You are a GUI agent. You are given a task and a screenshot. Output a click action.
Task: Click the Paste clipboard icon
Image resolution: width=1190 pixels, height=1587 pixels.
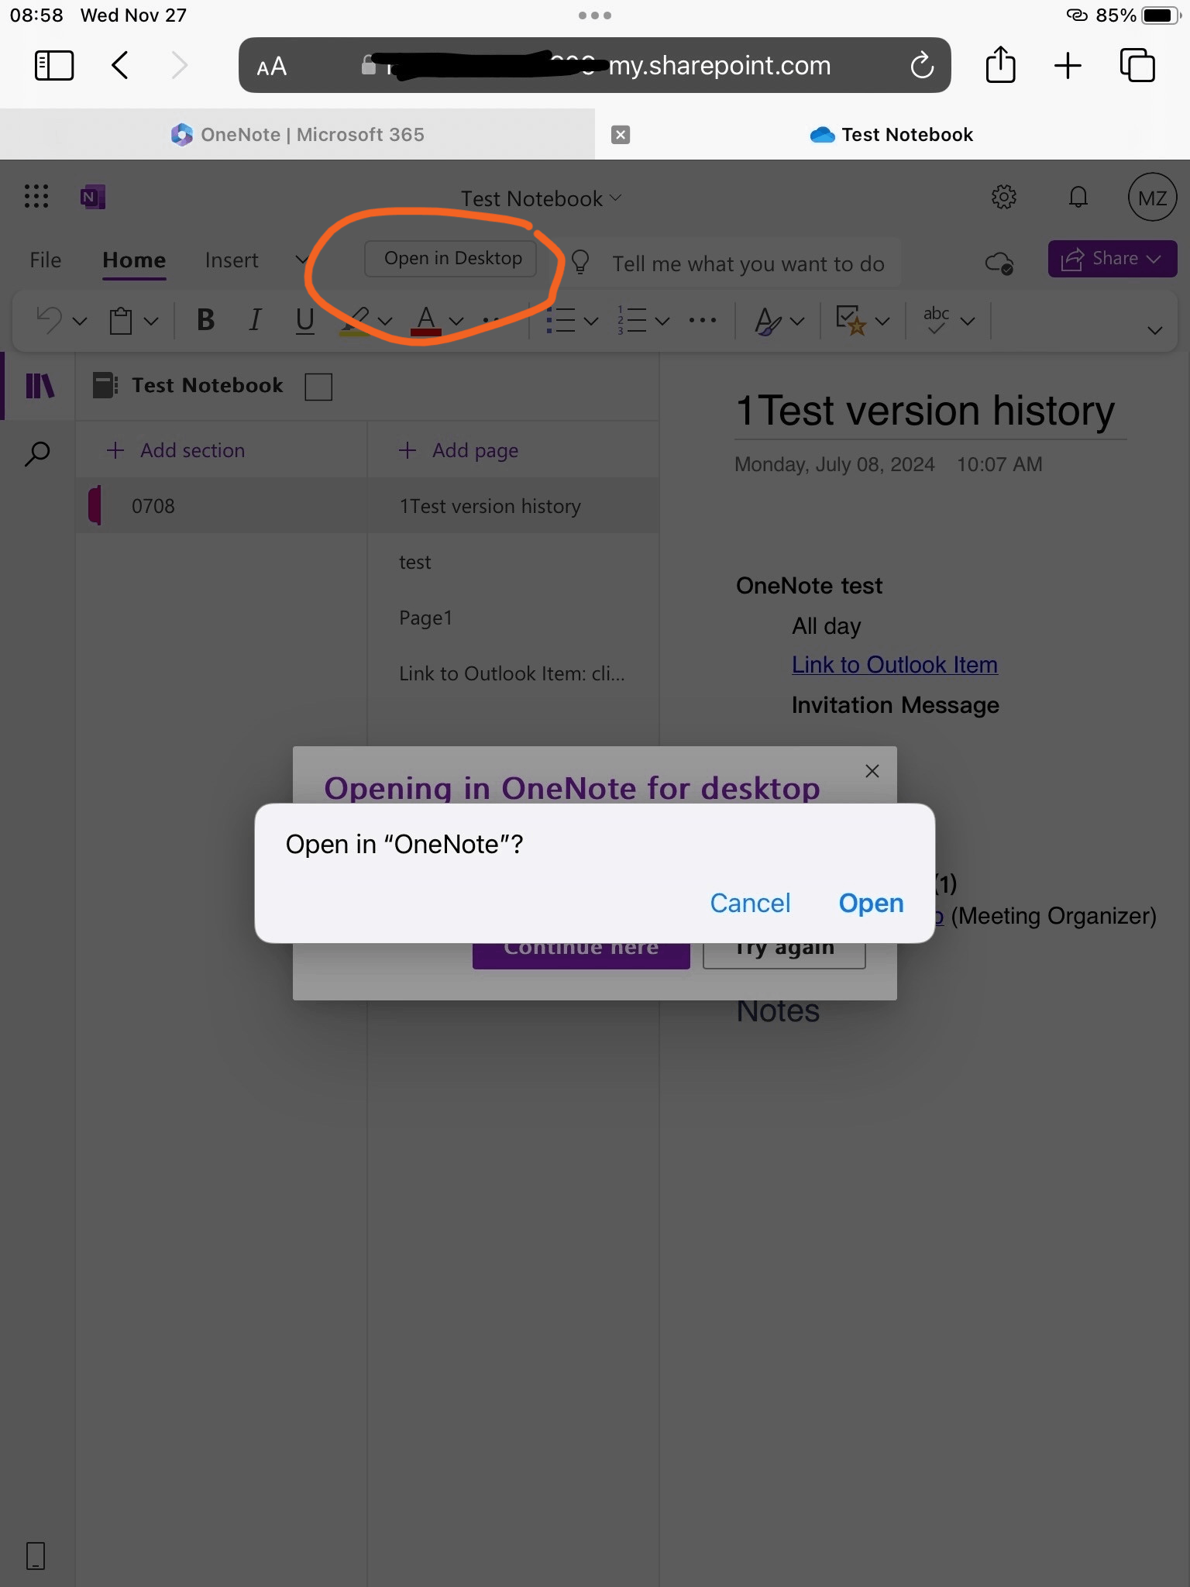click(x=121, y=320)
